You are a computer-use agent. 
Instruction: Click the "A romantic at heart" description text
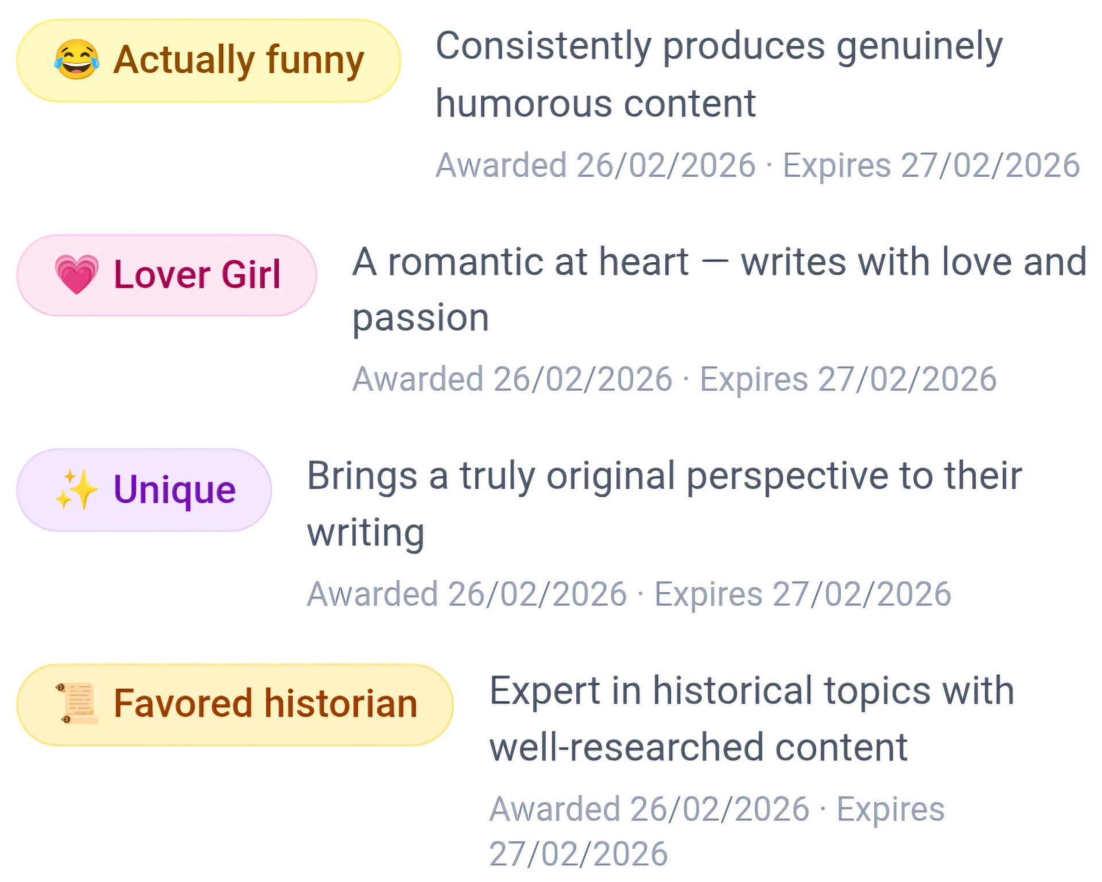click(719, 289)
